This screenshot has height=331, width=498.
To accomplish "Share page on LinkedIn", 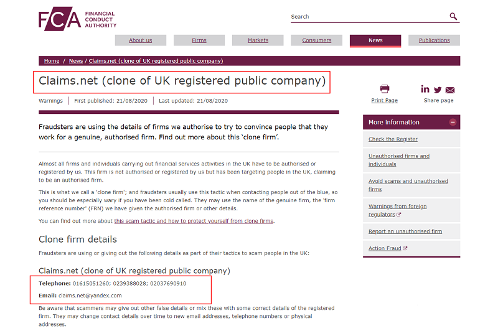I will pyautogui.click(x=425, y=89).
